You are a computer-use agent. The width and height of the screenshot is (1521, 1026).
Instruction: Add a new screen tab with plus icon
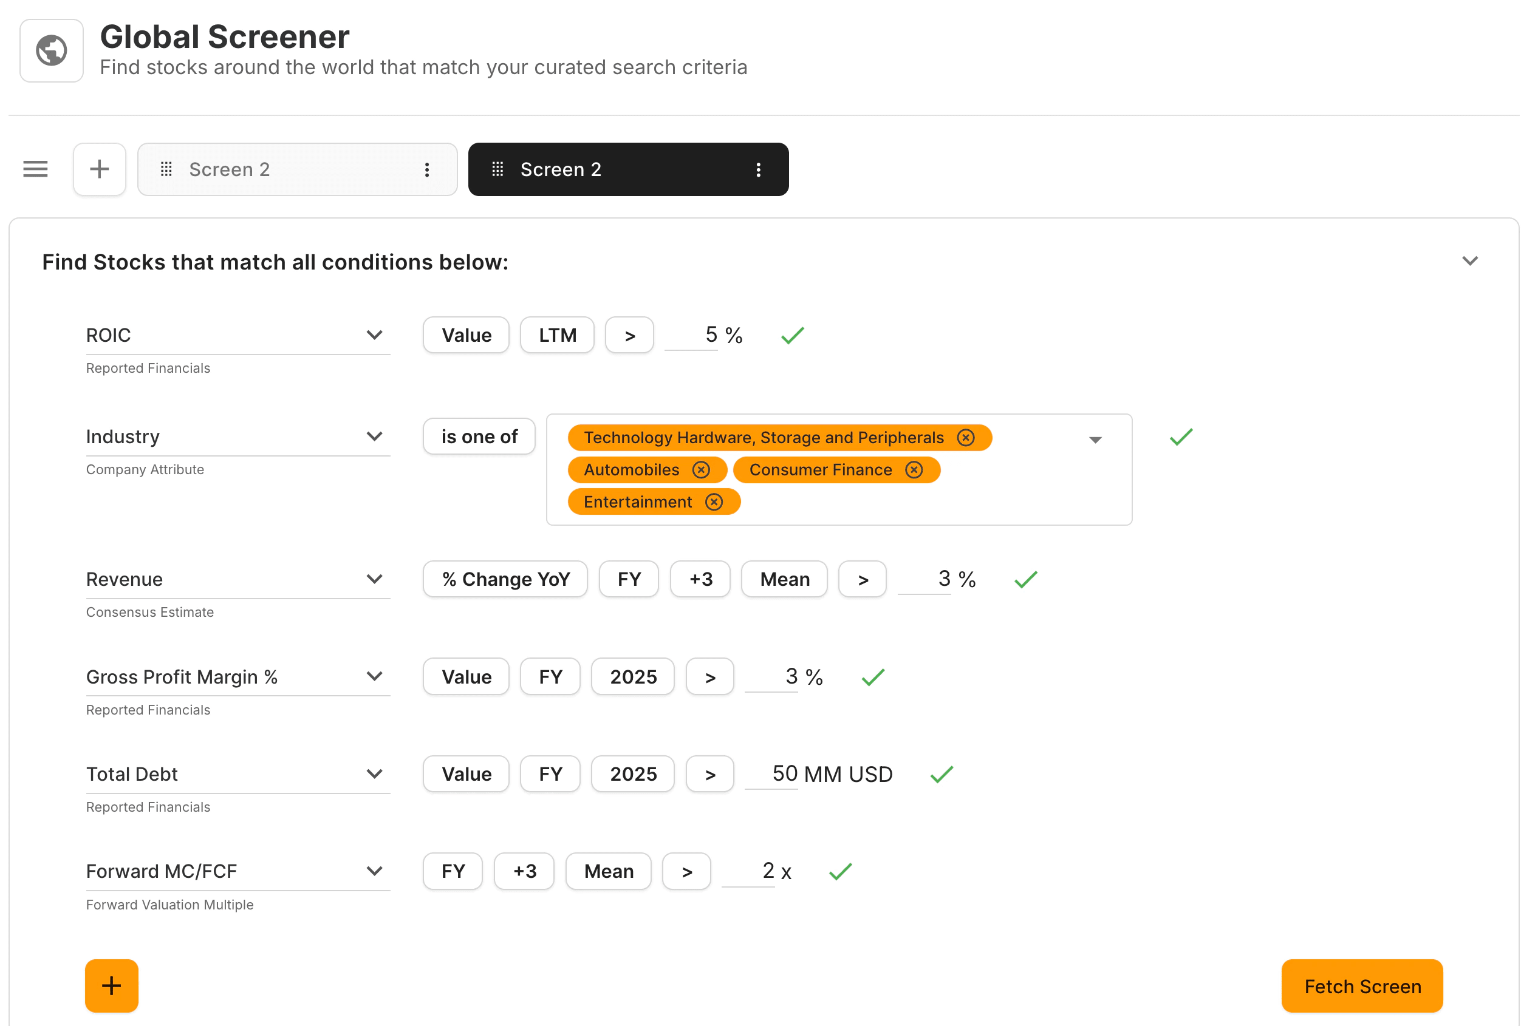(x=100, y=169)
